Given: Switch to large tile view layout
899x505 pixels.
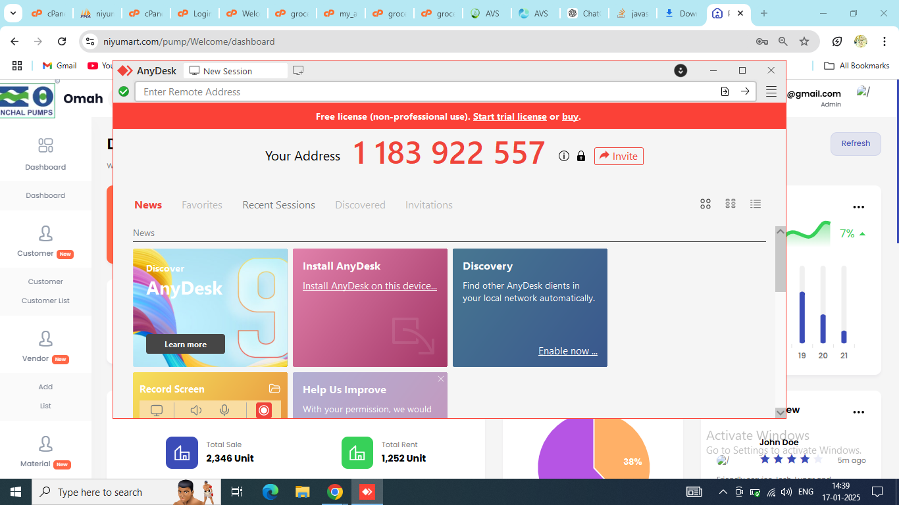Looking at the screenshot, I should pos(705,204).
